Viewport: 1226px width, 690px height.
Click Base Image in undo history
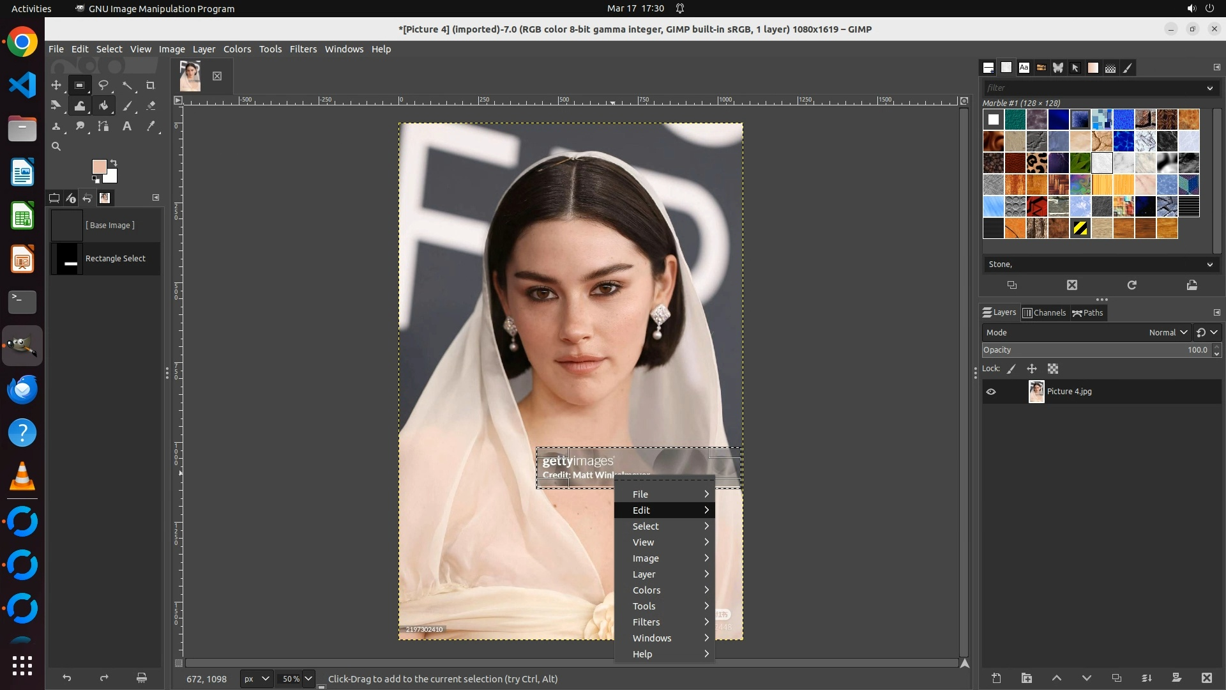[x=110, y=225]
